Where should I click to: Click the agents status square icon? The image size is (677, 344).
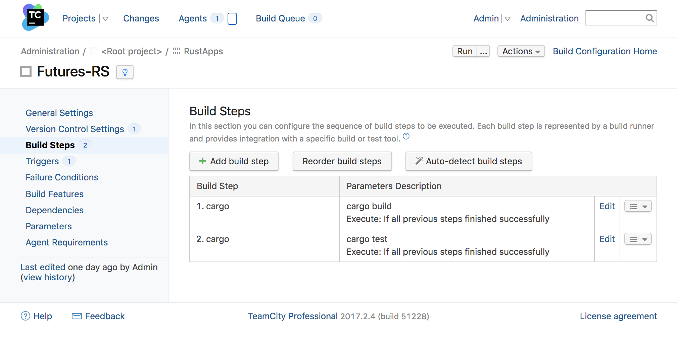(x=232, y=18)
